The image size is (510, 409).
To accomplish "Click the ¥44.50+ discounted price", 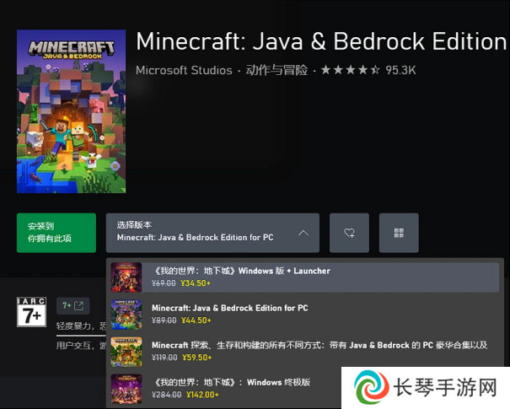I will (196, 320).
